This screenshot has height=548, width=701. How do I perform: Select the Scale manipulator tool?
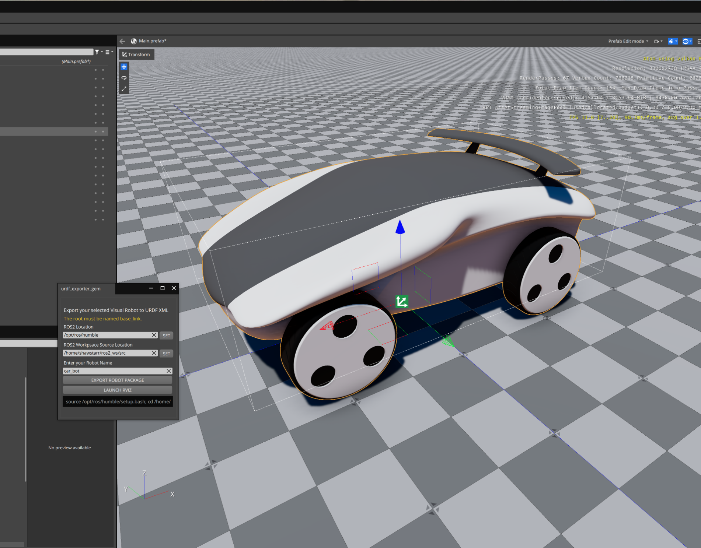(x=124, y=89)
